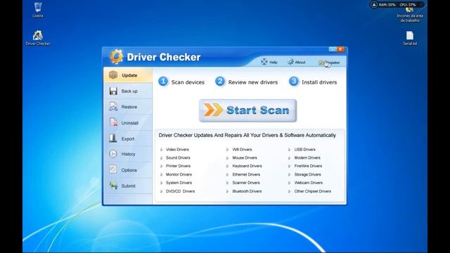Click the Driver Checker title text

(164, 57)
